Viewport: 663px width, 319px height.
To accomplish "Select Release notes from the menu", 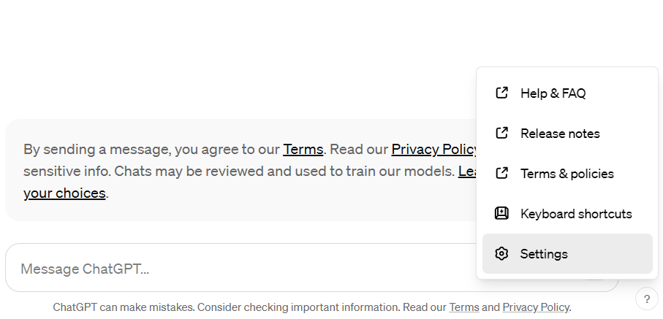I will [560, 134].
